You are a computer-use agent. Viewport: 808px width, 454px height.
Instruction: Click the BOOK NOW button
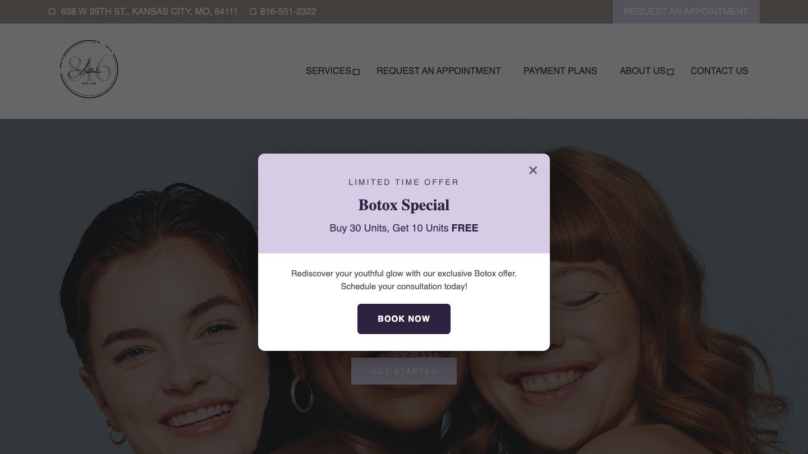[404, 319]
